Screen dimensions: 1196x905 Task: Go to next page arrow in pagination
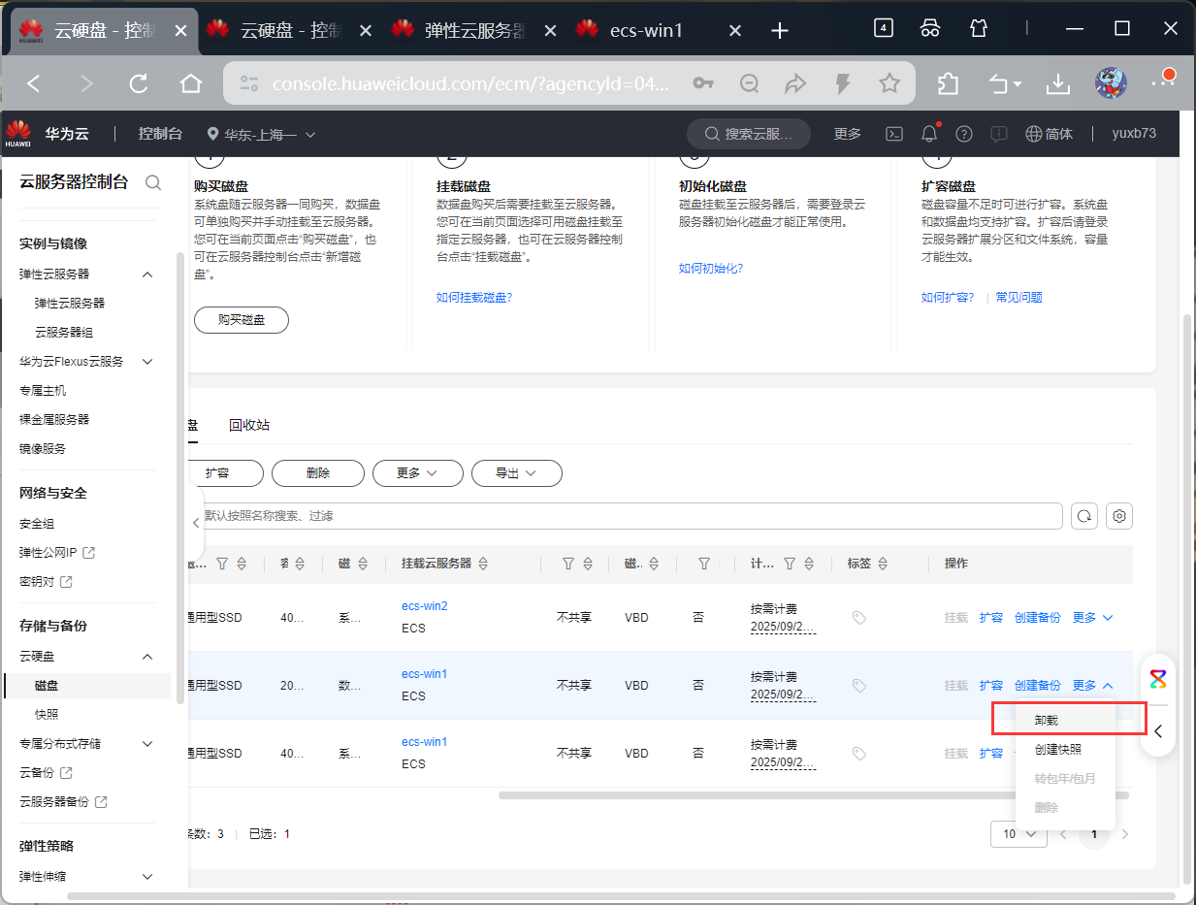point(1125,834)
